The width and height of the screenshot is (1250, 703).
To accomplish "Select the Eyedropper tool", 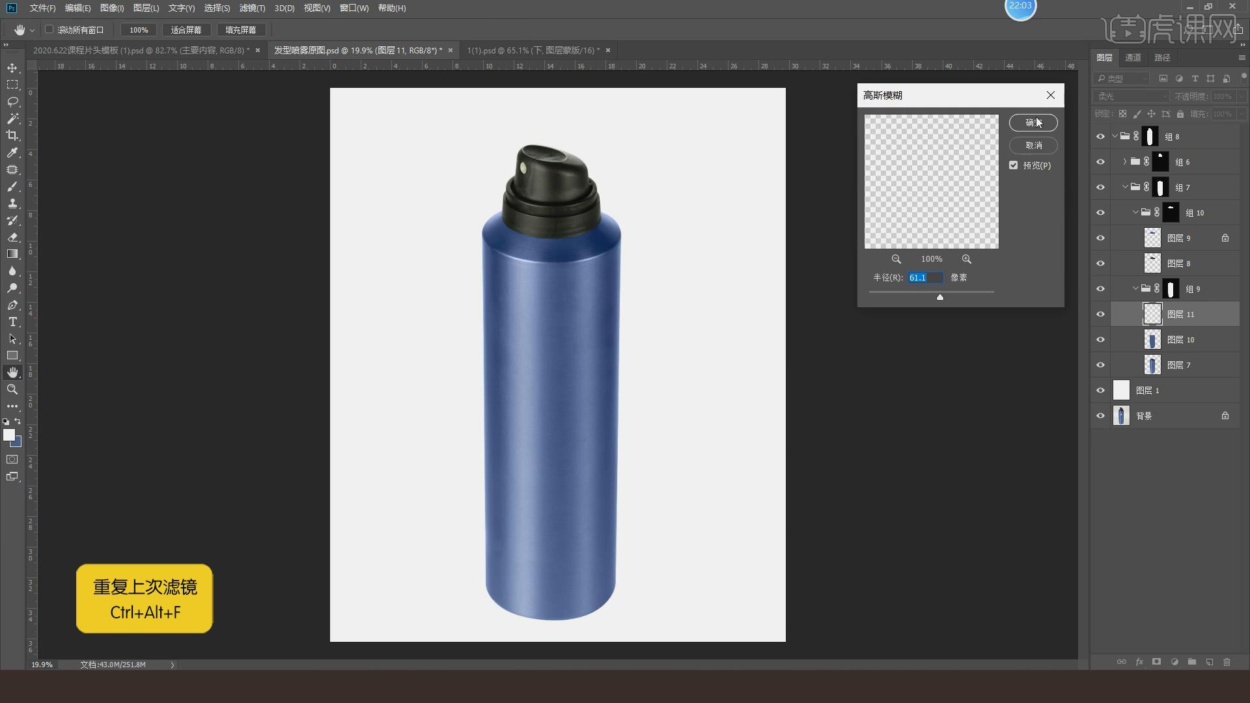I will [12, 152].
